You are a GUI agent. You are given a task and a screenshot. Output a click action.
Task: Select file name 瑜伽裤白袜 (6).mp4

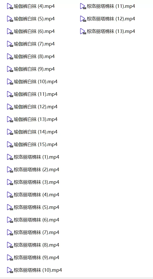pyautogui.click(x=34, y=31)
